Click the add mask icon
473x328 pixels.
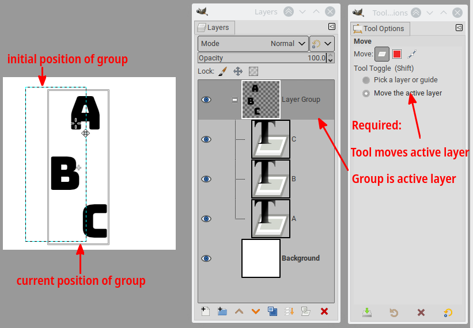[306, 311]
